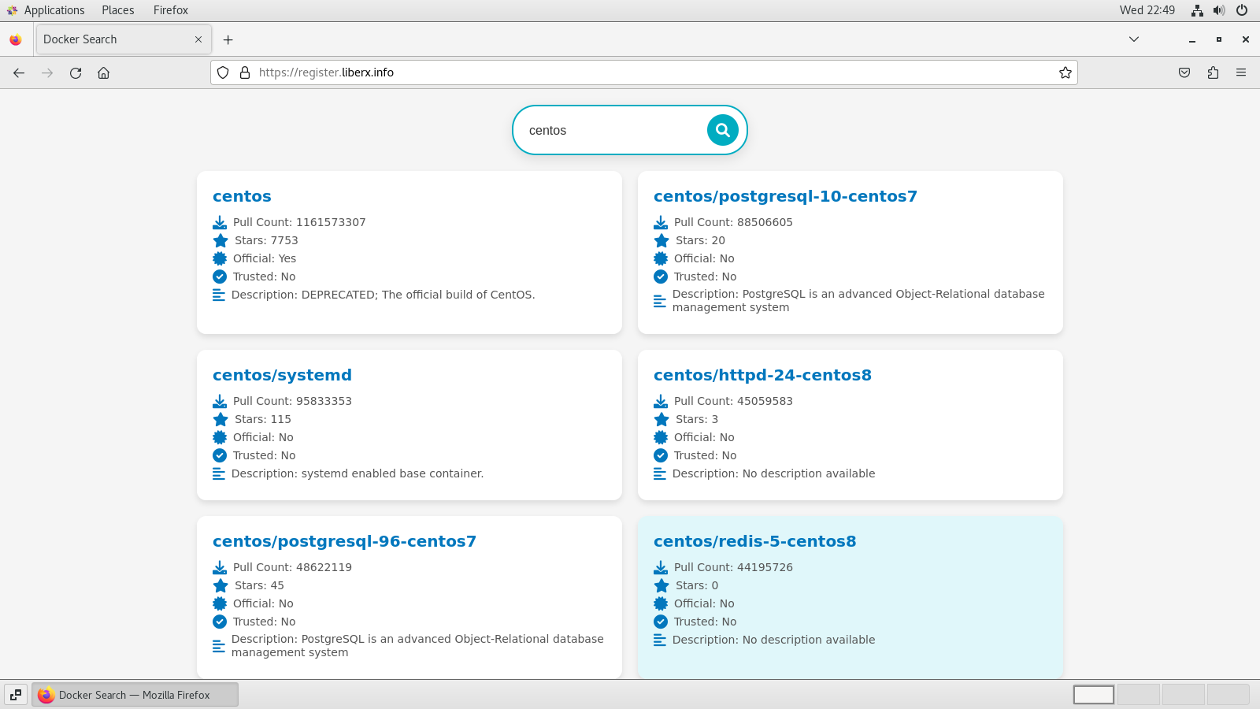Click the official badge icon in centos card
The image size is (1260, 709).
[220, 258]
